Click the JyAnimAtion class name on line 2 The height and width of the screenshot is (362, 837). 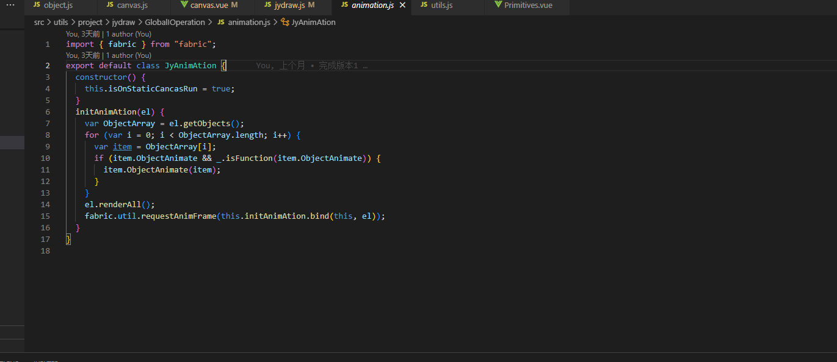(x=190, y=65)
